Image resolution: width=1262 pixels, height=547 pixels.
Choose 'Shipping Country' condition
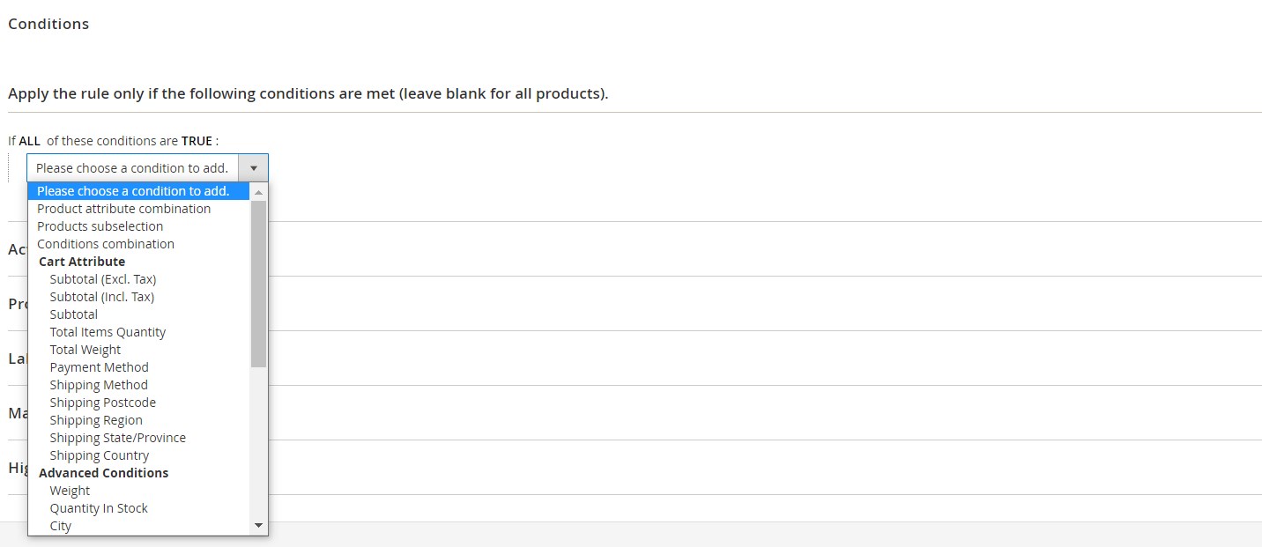point(100,455)
